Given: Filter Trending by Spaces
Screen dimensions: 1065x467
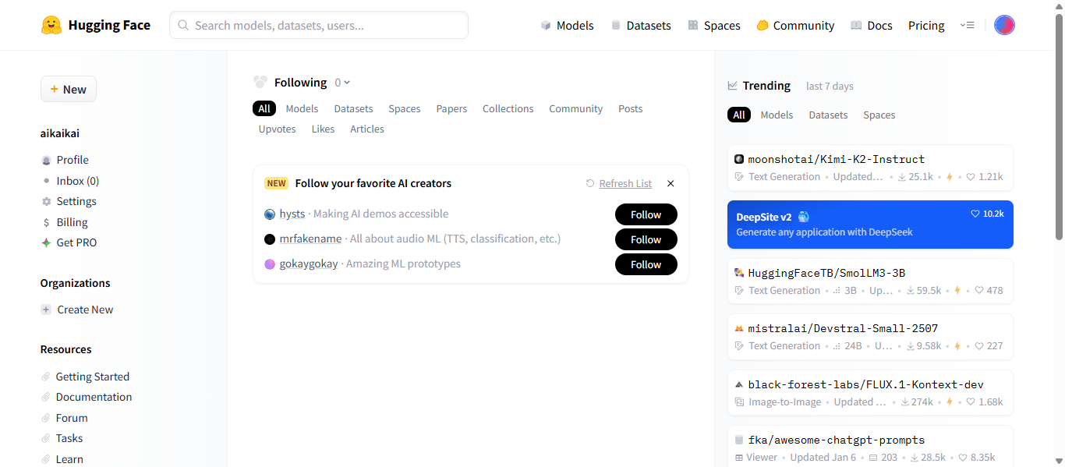Looking at the screenshot, I should coord(879,115).
